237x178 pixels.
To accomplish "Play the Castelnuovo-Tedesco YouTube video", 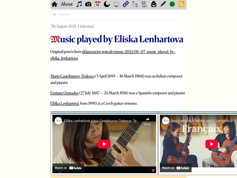I will [x=104, y=144].
